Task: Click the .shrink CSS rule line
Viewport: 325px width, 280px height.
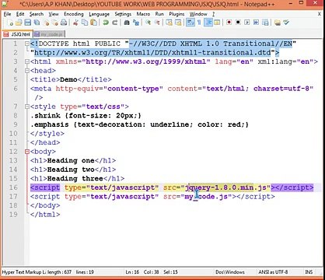Action: point(86,116)
